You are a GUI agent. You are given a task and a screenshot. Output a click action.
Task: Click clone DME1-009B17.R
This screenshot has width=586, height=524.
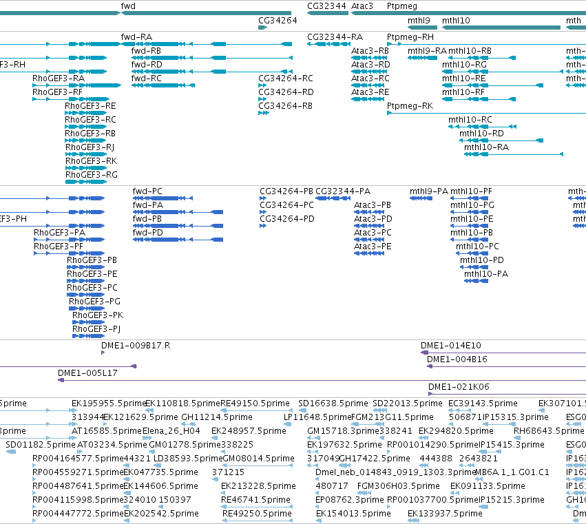coord(136,346)
